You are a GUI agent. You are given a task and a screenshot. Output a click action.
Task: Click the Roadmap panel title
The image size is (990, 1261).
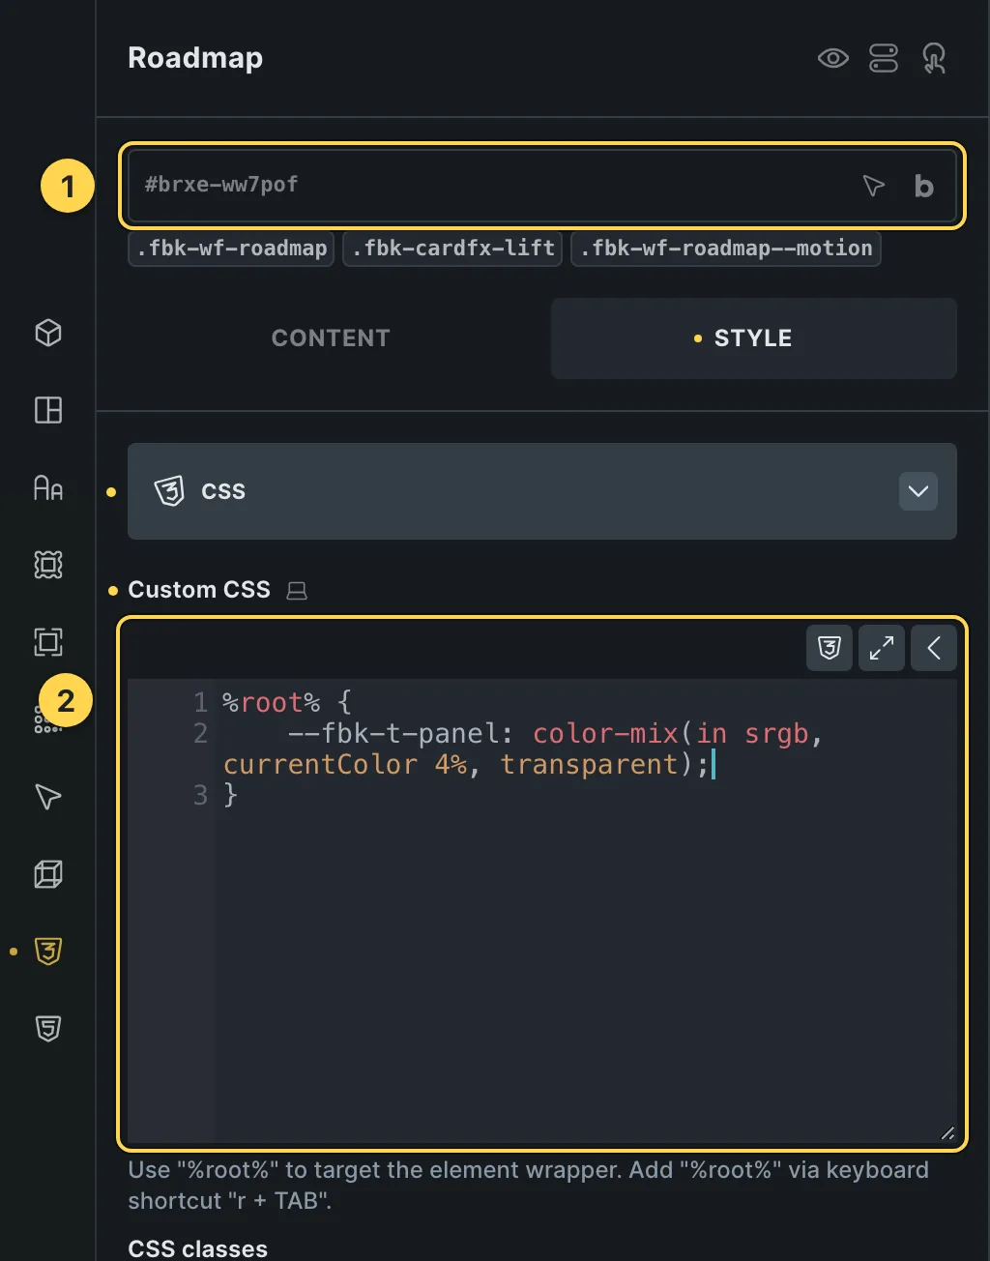pyautogui.click(x=195, y=58)
